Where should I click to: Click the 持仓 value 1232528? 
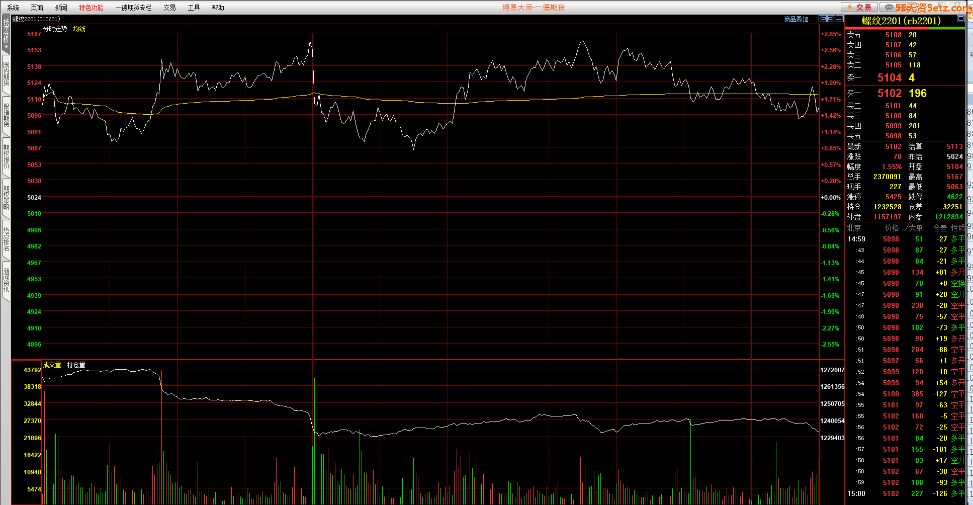coord(887,207)
